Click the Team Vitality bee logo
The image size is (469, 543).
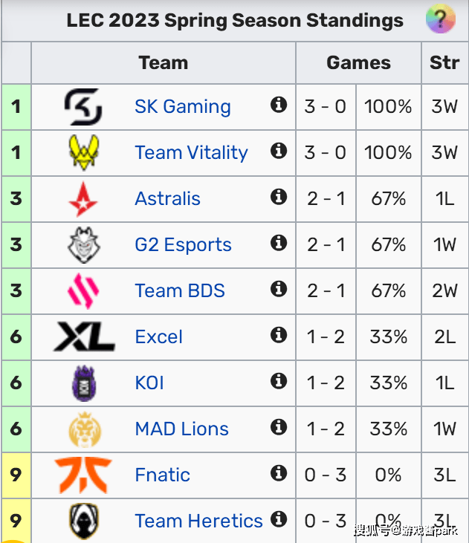tap(83, 153)
